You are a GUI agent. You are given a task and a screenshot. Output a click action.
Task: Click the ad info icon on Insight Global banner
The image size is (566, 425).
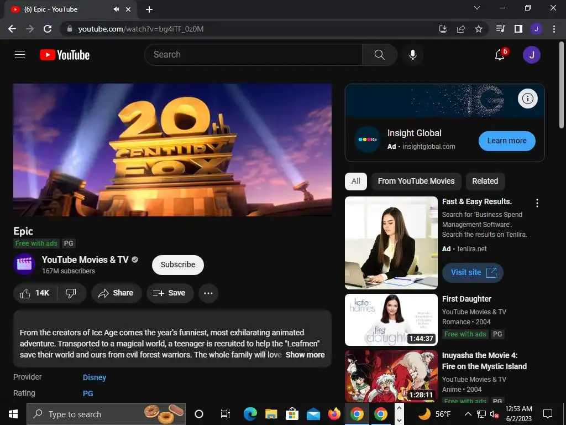pos(528,99)
